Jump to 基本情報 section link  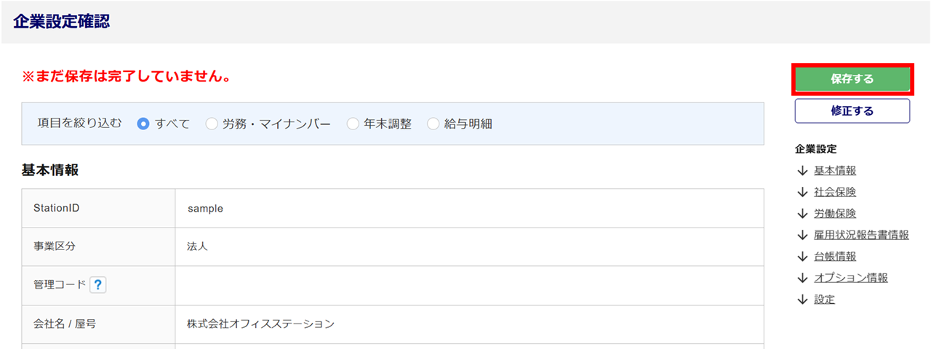click(835, 171)
